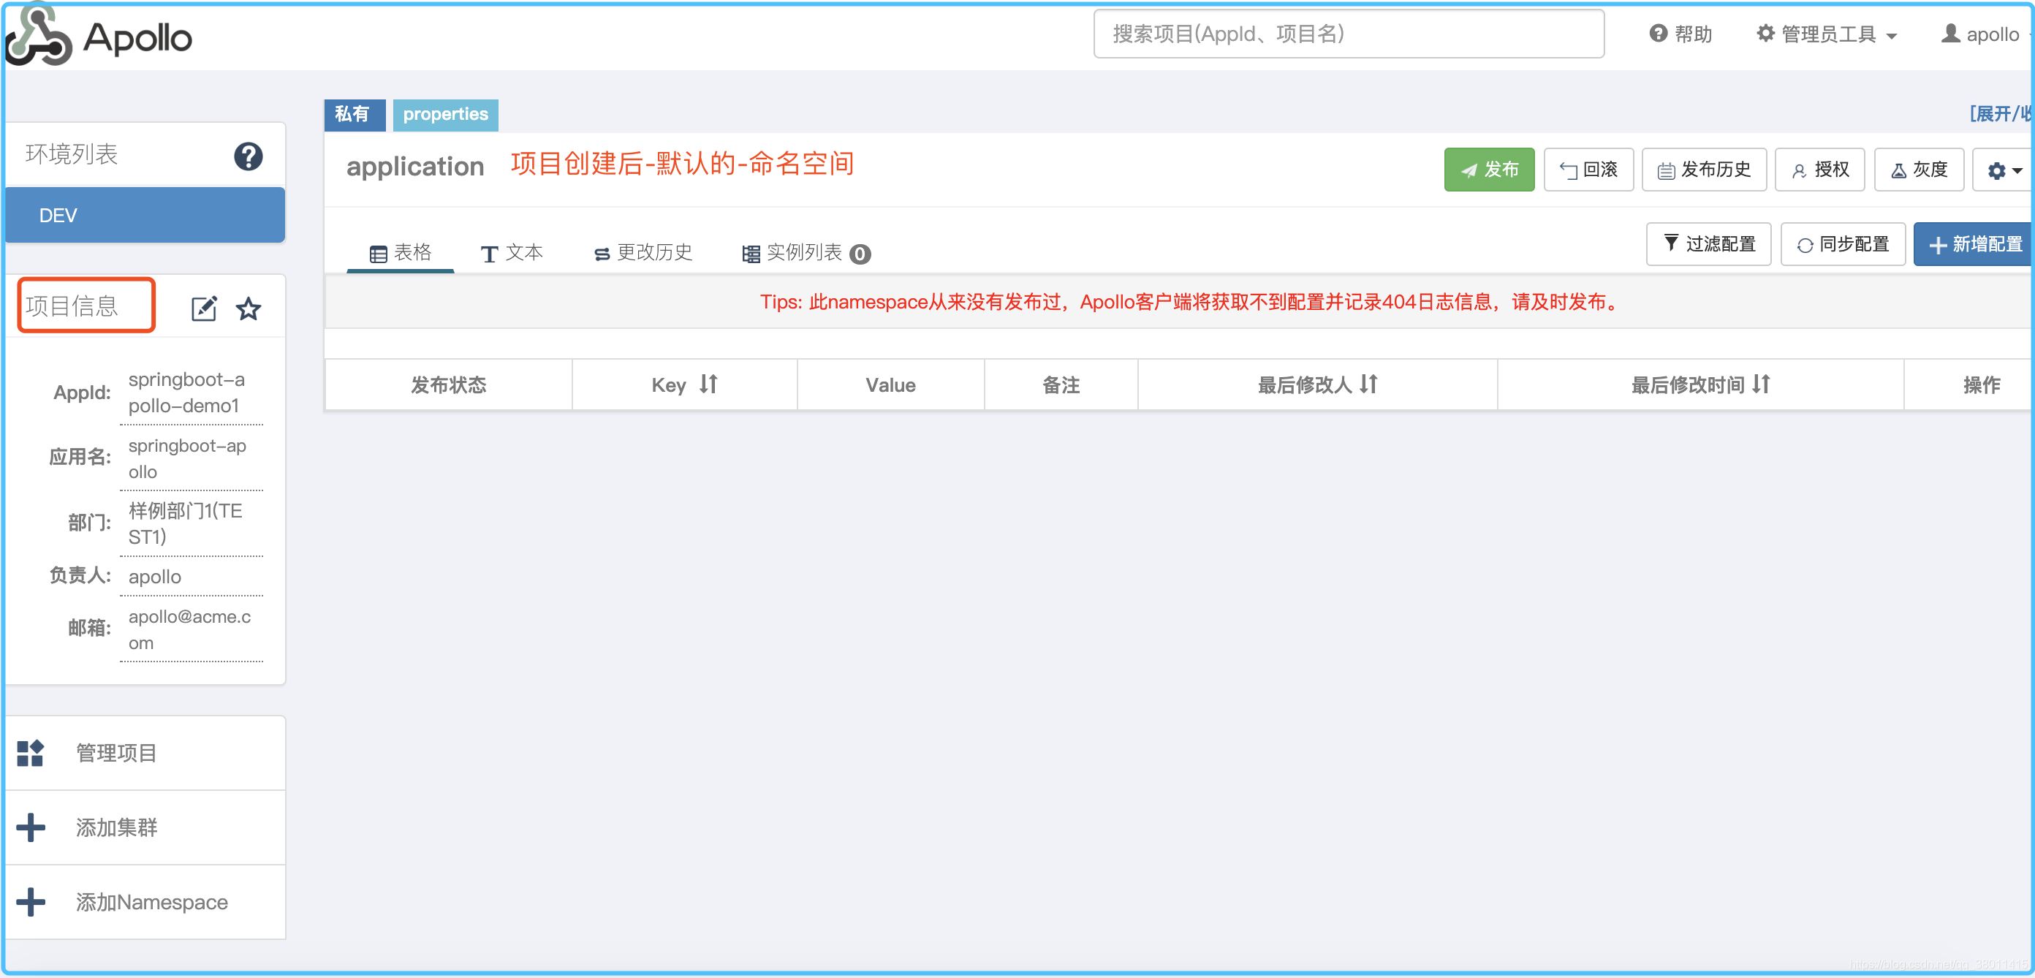Open 帮助 help link
The height and width of the screenshot is (978, 2035).
click(1680, 35)
